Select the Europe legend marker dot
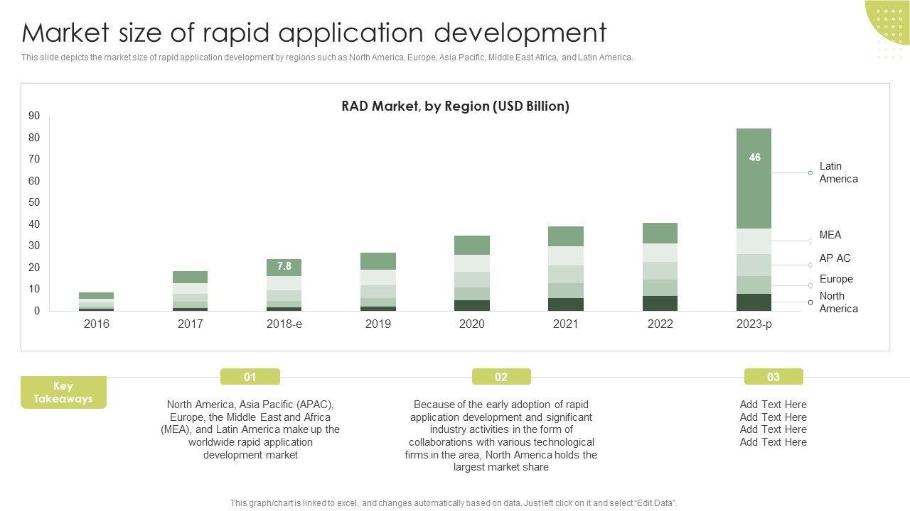Image resolution: width=910 pixels, height=511 pixels. click(810, 285)
